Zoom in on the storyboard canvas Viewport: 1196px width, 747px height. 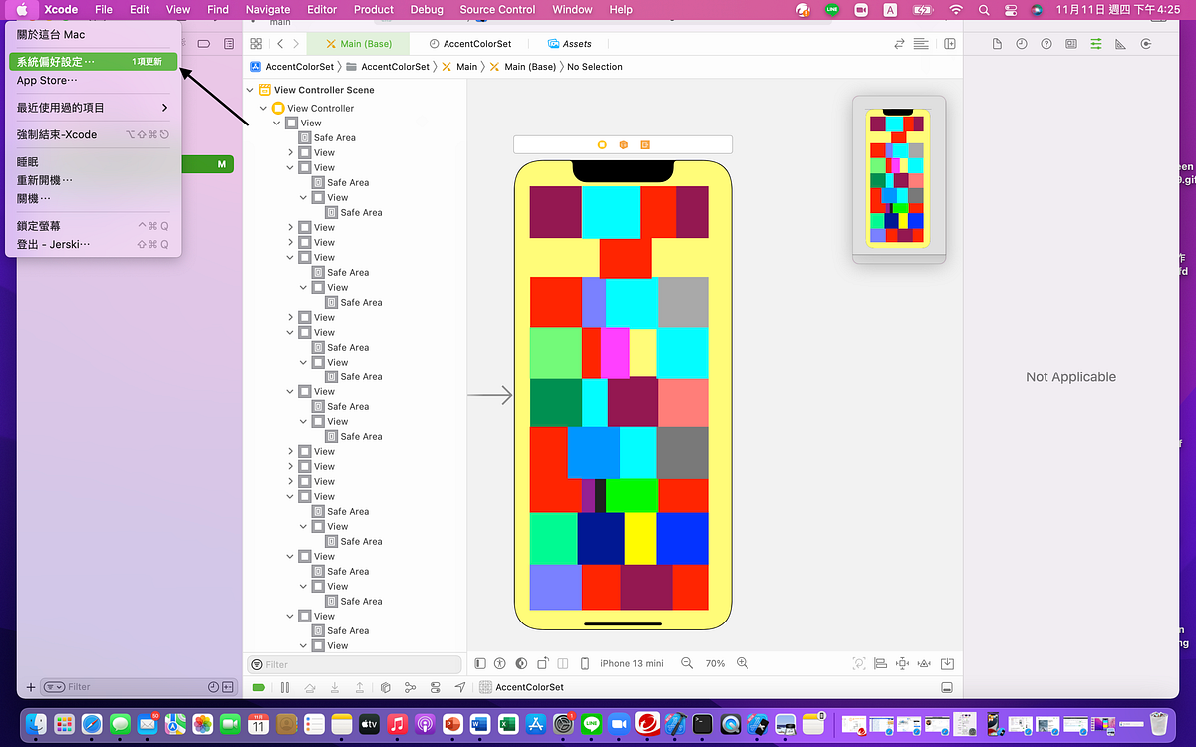(742, 662)
